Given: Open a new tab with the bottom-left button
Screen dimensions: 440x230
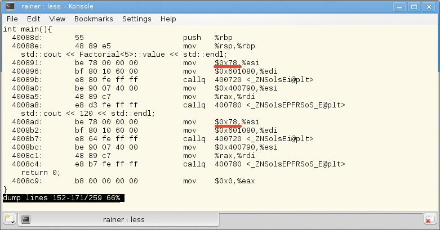Looking at the screenshot, I should pos(9,219).
